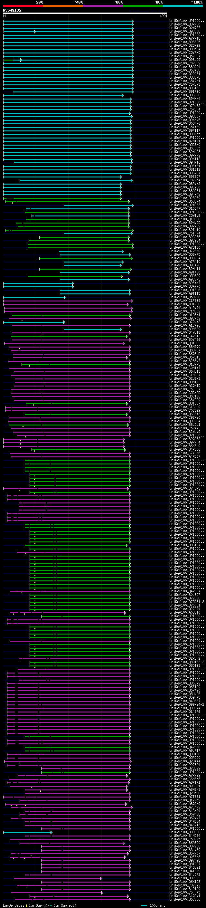The height and width of the screenshot is (908, 206).
Task: Click hit label UniRef100_C3ZVY2
Action: pos(185,885)
